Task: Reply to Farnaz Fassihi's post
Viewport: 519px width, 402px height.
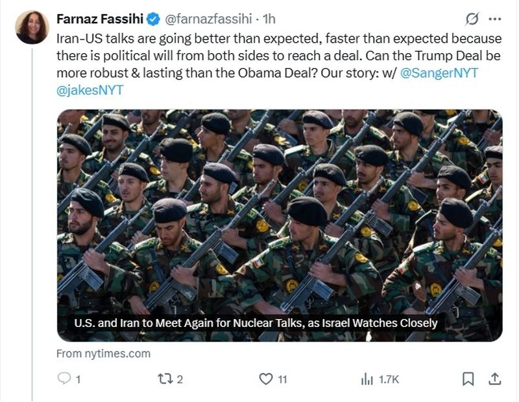Action: tap(65, 379)
